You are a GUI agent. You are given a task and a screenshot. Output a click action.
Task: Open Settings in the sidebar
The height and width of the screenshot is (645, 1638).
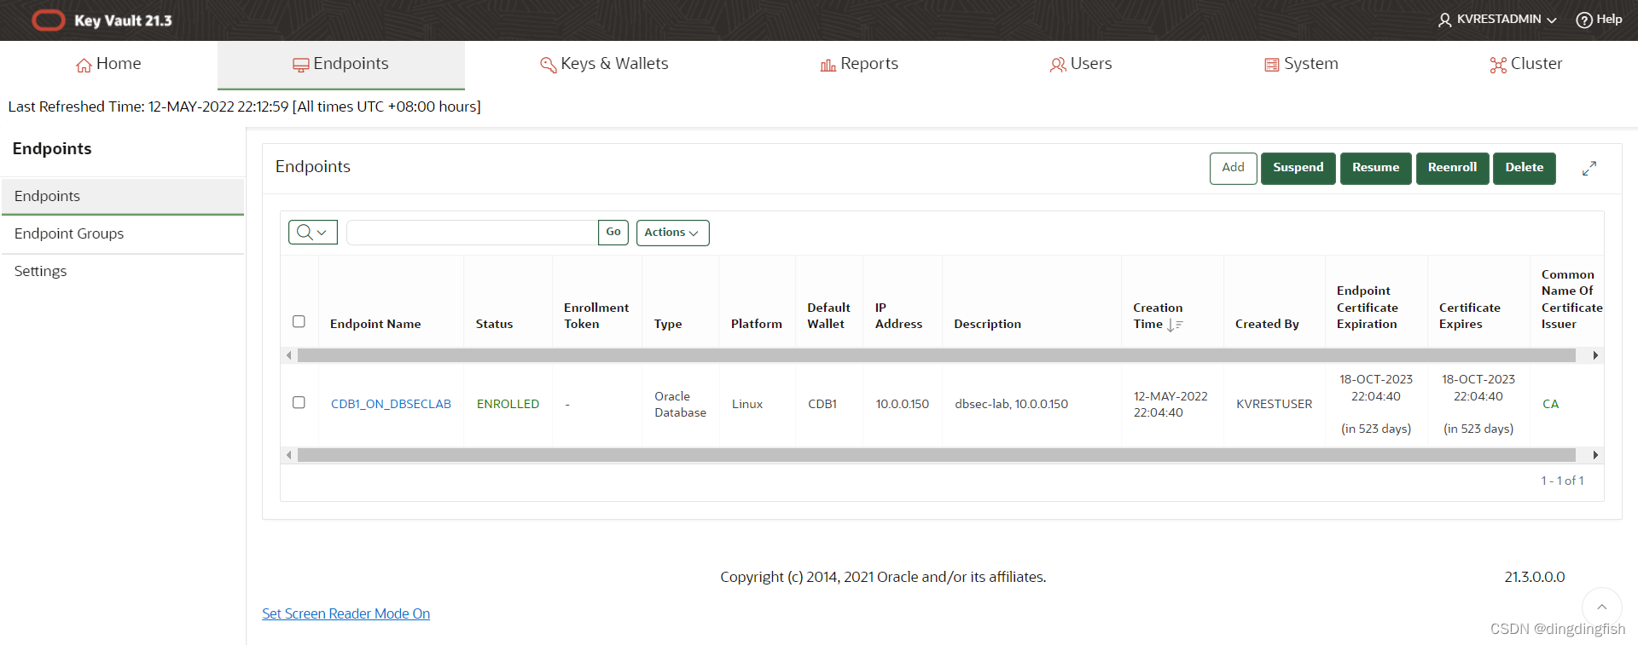[123, 271]
